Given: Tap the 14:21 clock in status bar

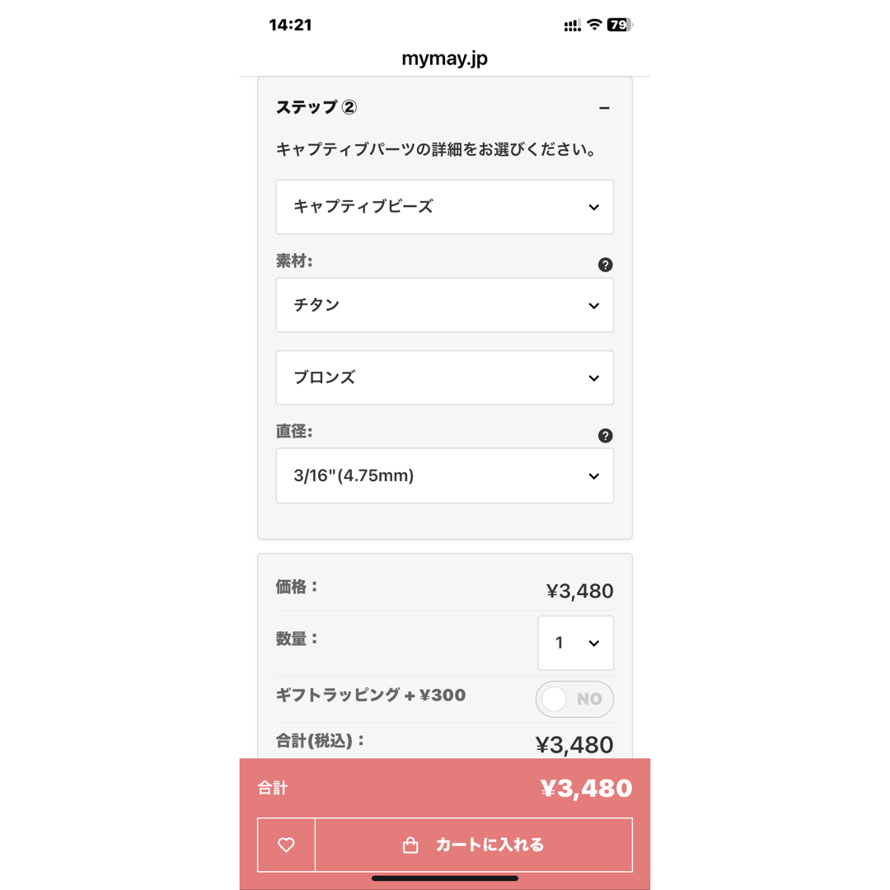Looking at the screenshot, I should 290,25.
